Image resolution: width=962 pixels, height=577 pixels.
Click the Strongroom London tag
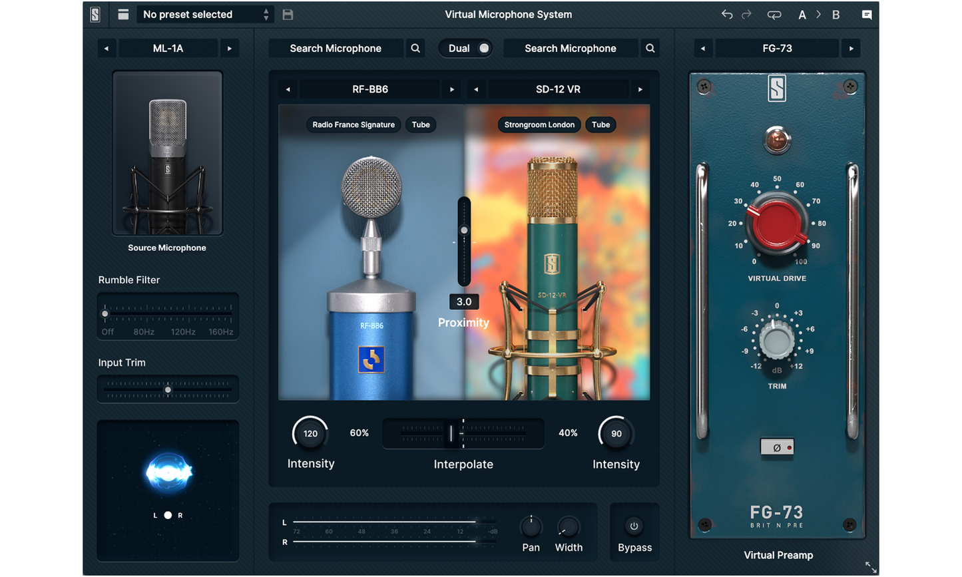click(x=539, y=125)
